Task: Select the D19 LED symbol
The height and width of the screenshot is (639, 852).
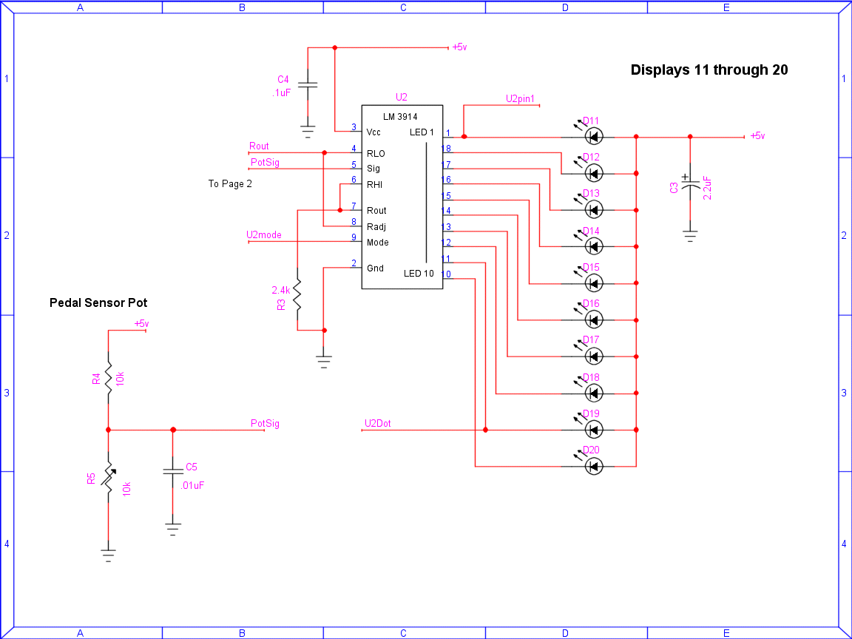Action: click(593, 430)
